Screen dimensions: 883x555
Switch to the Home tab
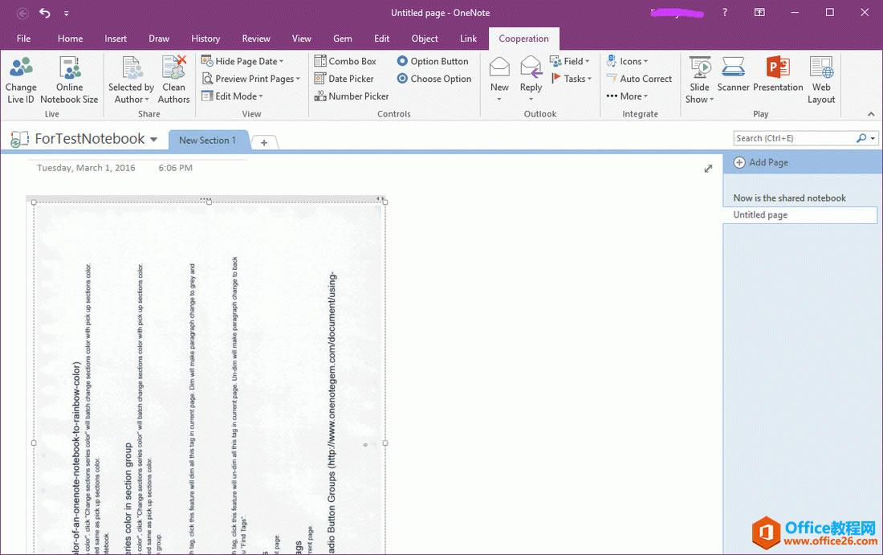pyautogui.click(x=71, y=39)
